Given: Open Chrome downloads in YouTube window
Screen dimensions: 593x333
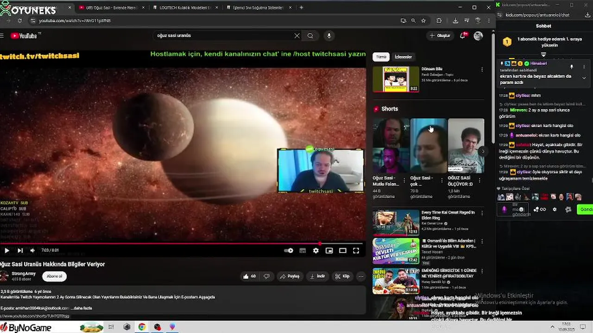Looking at the screenshot, I should (x=455, y=21).
